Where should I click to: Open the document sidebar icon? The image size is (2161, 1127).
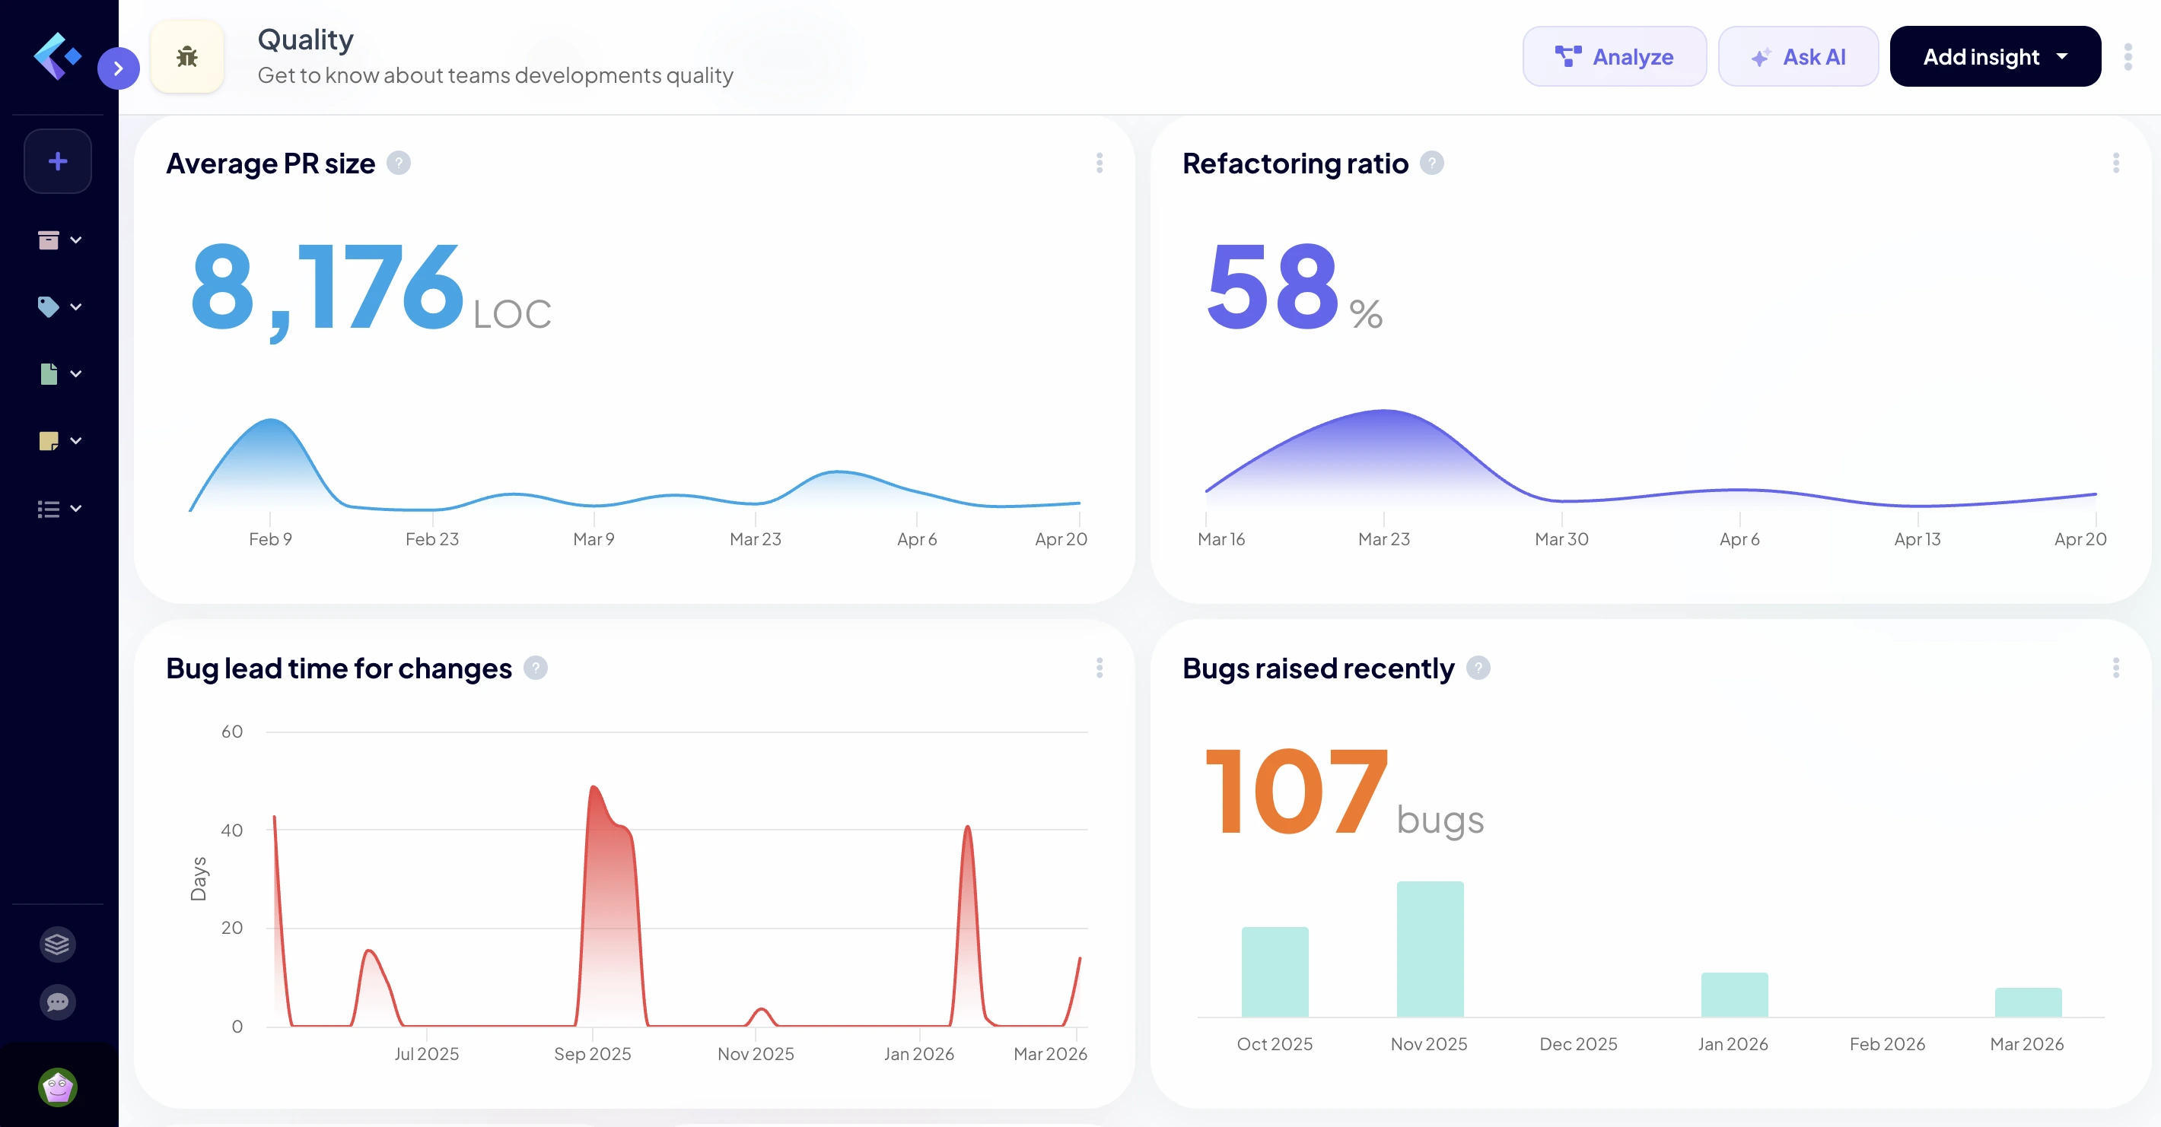(x=49, y=374)
